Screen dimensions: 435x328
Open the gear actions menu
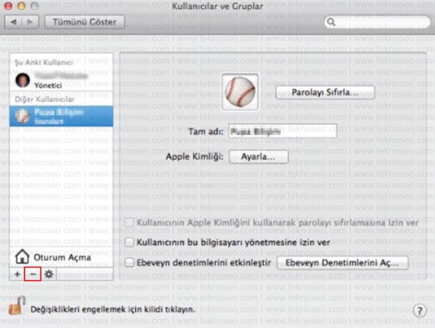pyautogui.click(x=49, y=274)
